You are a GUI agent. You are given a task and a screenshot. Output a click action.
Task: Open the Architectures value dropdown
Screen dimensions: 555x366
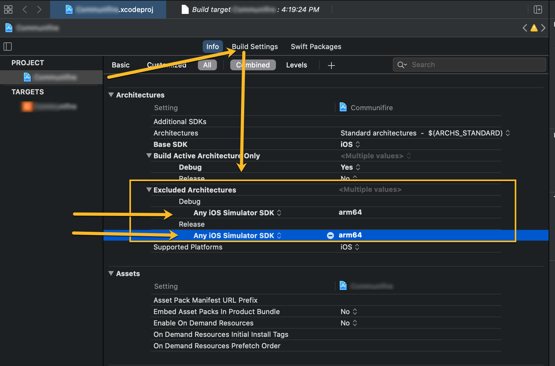pyautogui.click(x=508, y=133)
